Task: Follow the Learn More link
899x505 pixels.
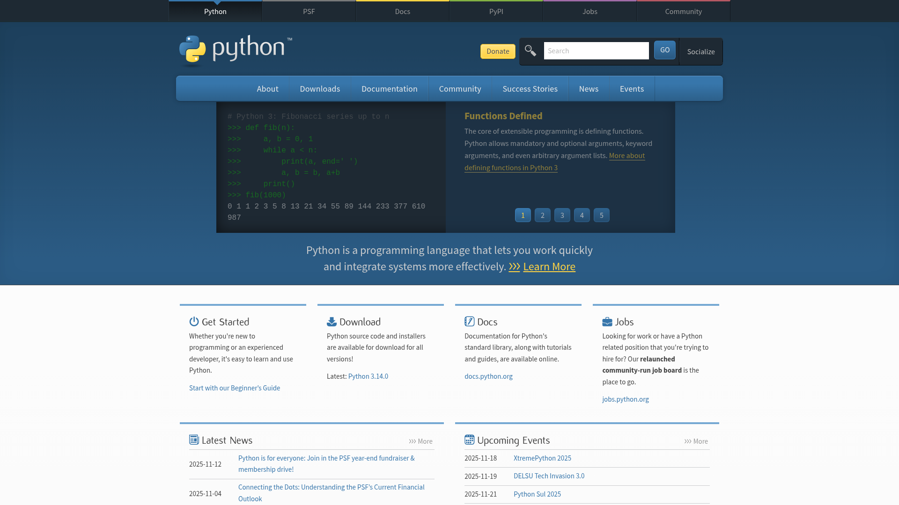Action: tap(549, 267)
